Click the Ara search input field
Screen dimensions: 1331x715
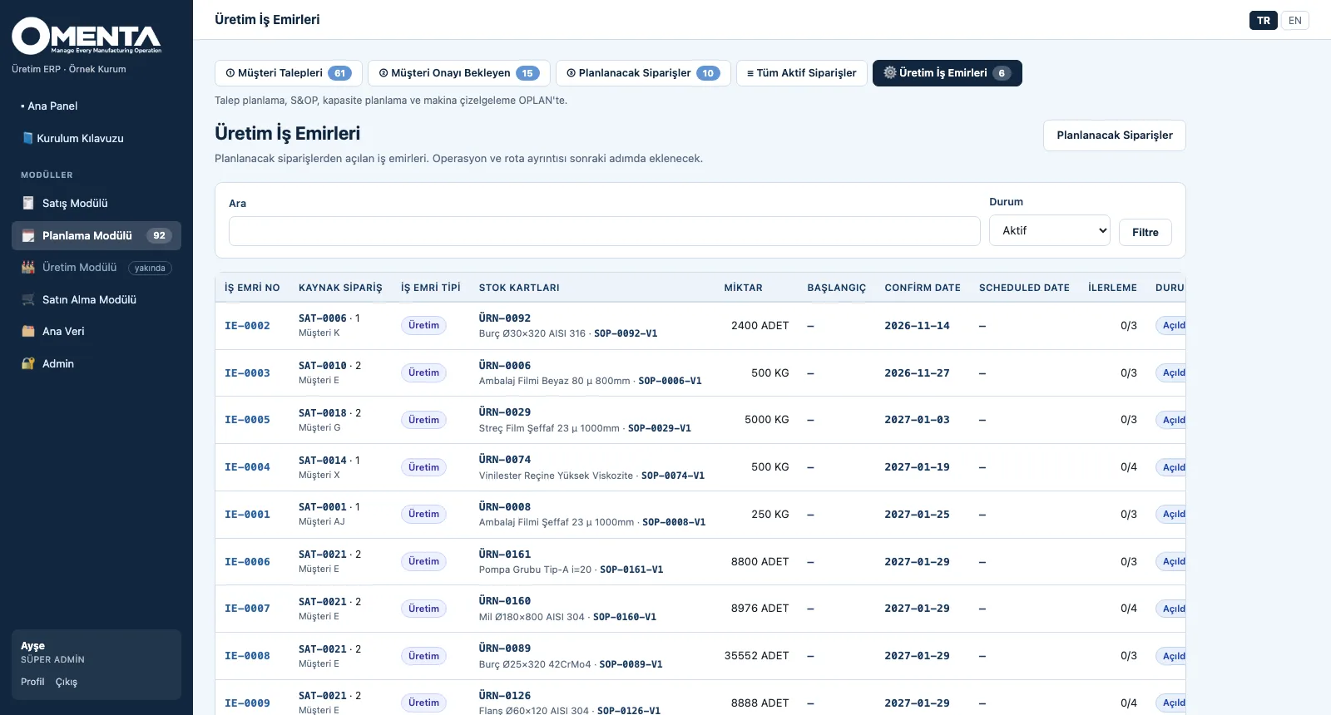click(x=604, y=231)
